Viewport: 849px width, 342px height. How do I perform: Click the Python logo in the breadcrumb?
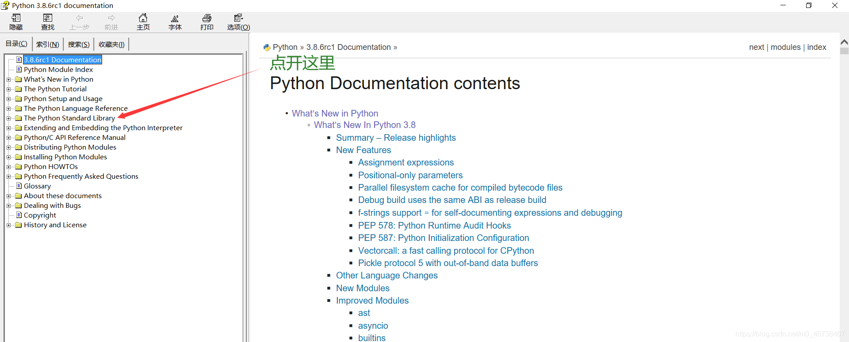point(267,47)
